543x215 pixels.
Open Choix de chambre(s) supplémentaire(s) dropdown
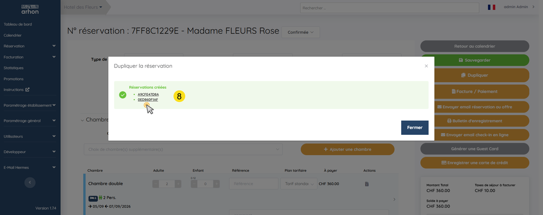pos(183,149)
